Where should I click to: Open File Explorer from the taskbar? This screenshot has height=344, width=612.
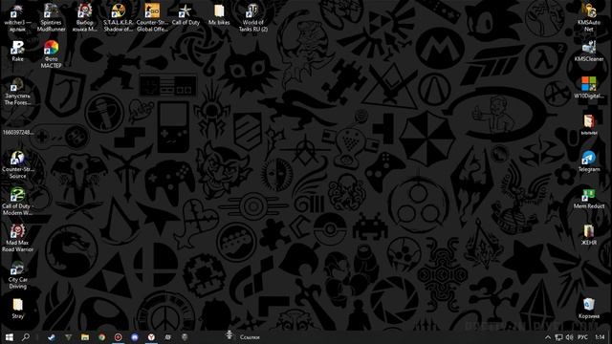coord(85,337)
